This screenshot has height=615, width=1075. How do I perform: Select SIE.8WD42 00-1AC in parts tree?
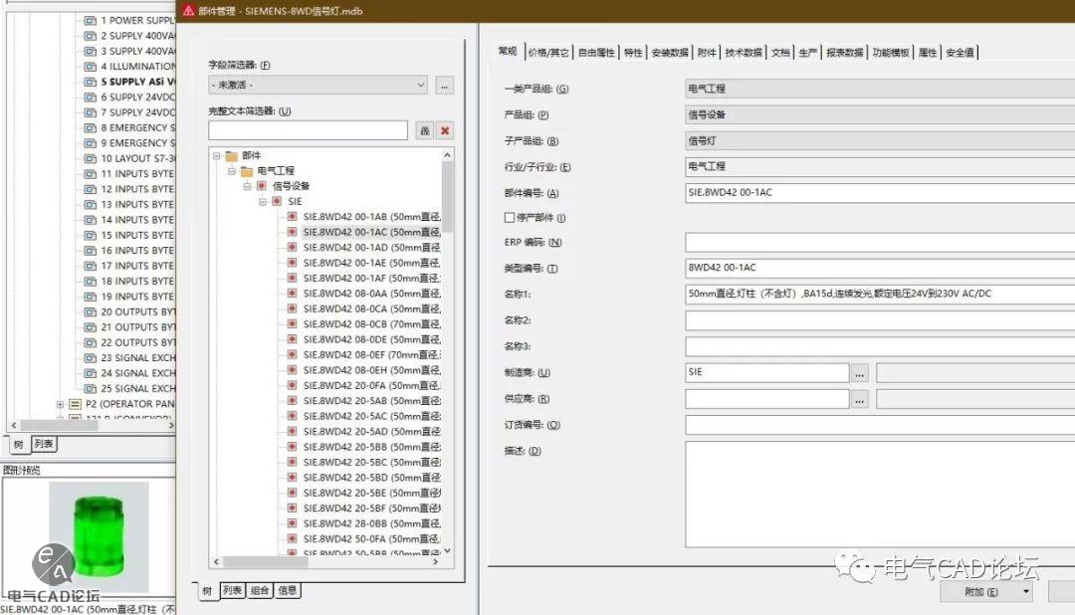click(x=372, y=232)
